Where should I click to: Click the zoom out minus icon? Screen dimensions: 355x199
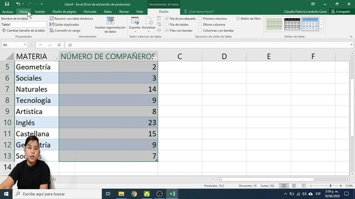(x=311, y=186)
